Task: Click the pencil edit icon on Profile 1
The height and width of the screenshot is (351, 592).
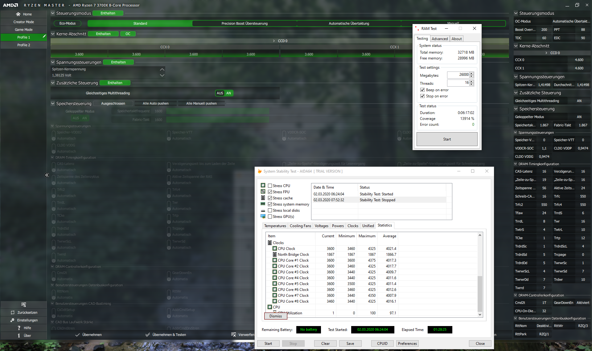Action: (x=44, y=36)
